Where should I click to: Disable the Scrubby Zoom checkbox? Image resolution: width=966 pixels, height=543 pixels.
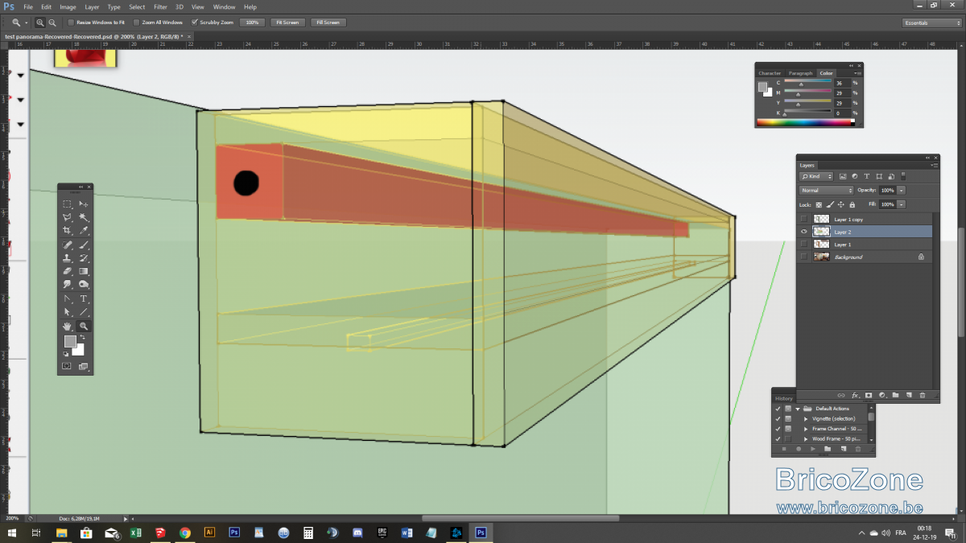pyautogui.click(x=194, y=23)
